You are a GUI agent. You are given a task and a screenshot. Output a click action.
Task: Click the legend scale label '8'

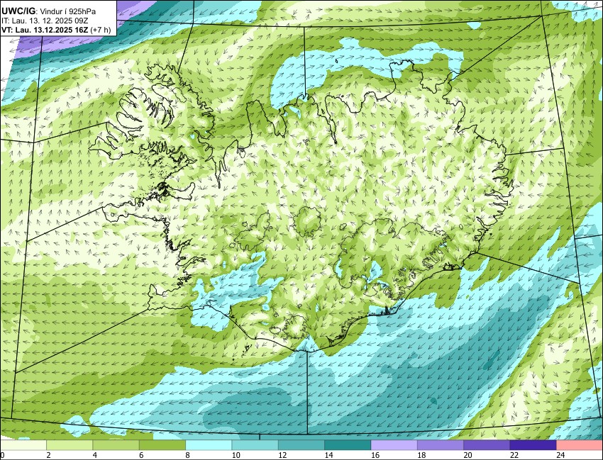click(187, 455)
